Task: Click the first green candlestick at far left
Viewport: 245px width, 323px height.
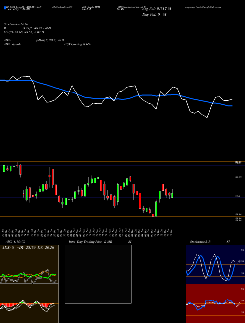Action: (4, 168)
